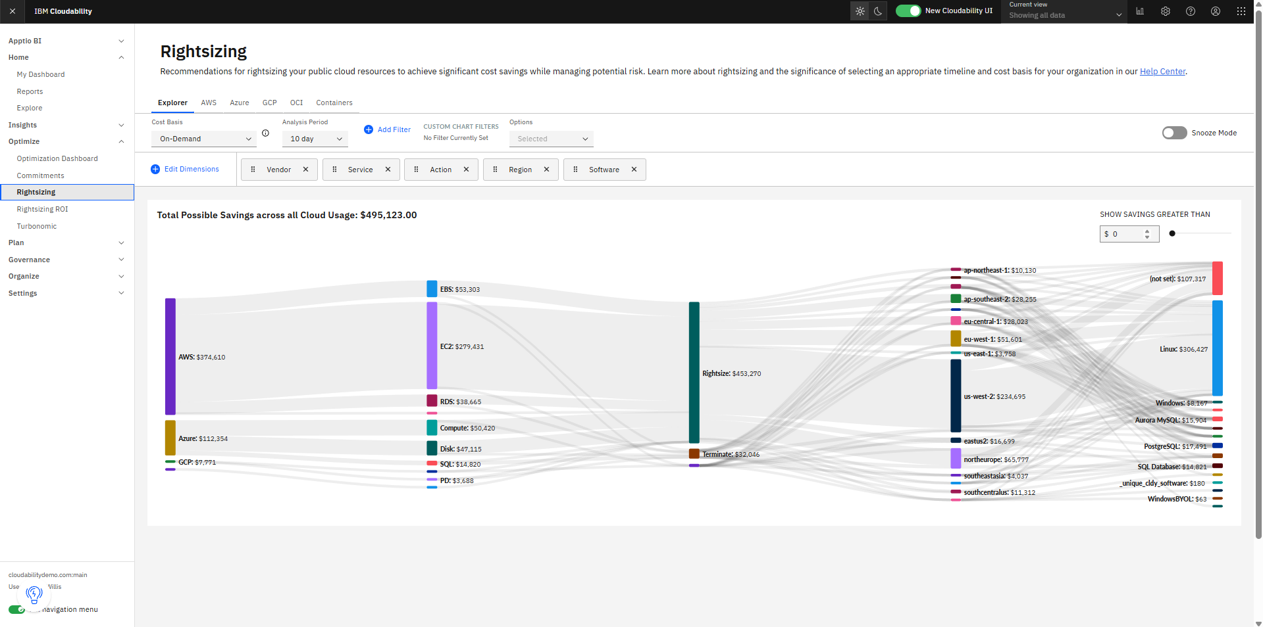Grab the Region dimension drag handle
1263x627 pixels.
(x=496, y=170)
